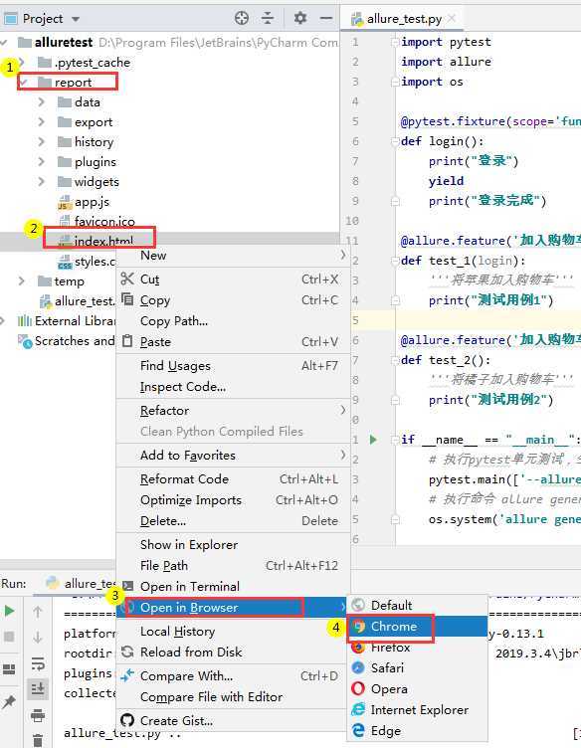Choose Optimize Imports menu entry
The height and width of the screenshot is (748, 581).
point(233,500)
